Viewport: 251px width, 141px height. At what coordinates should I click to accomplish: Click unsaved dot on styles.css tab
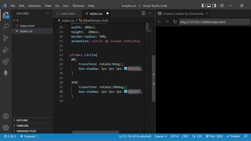coord(107,13)
